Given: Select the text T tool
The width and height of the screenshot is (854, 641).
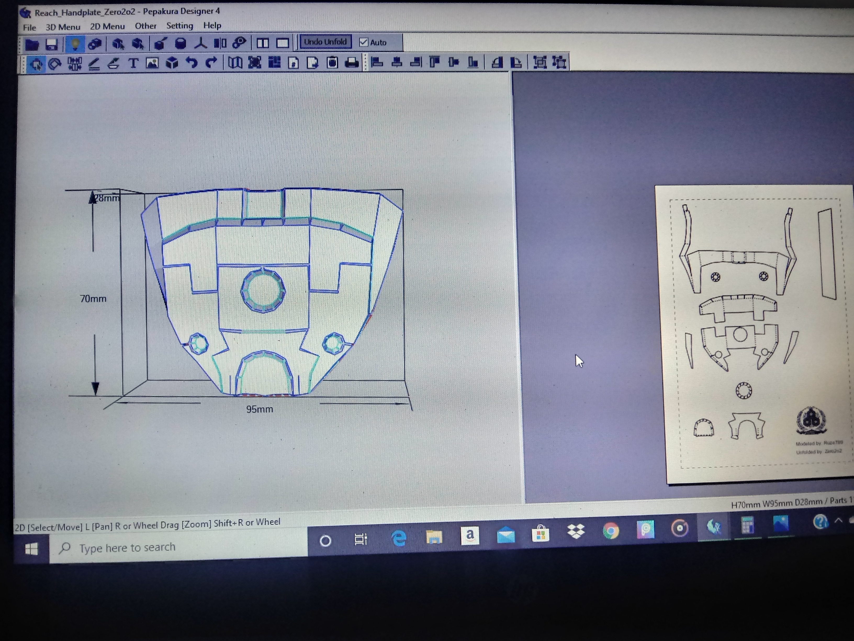Looking at the screenshot, I should point(133,63).
